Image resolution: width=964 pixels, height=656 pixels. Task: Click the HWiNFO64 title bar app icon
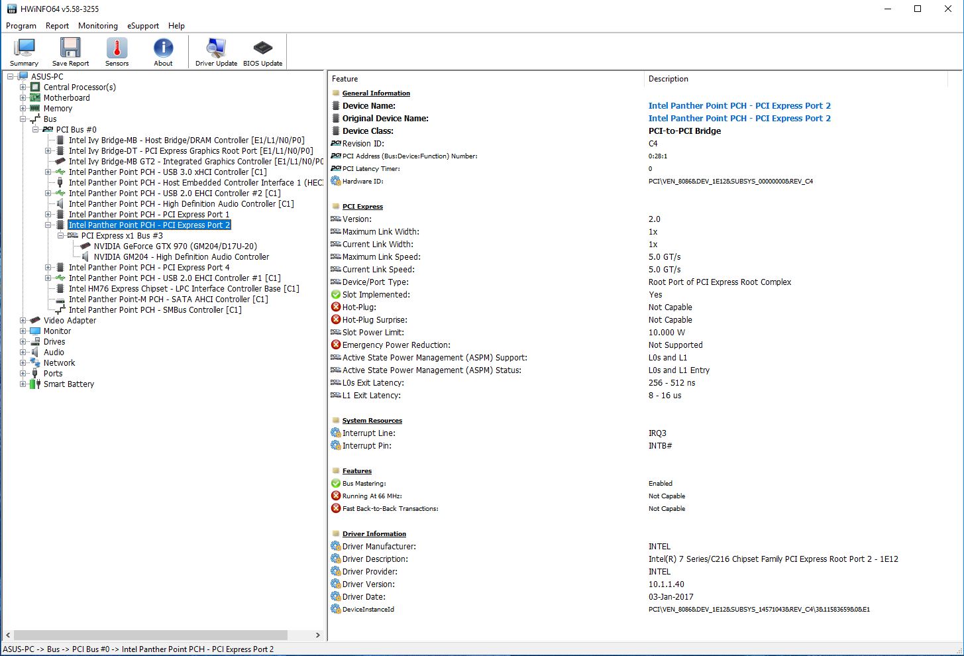[x=12, y=9]
